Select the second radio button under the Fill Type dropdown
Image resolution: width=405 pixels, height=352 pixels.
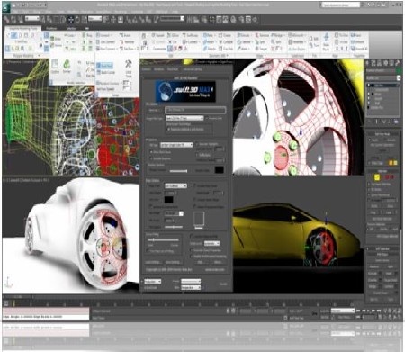(151, 158)
